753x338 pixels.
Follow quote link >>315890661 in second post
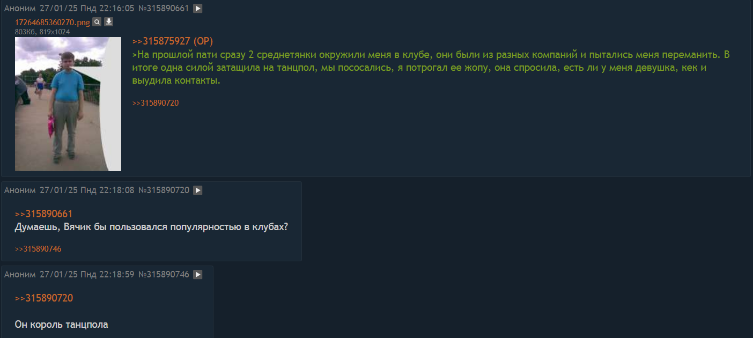pos(43,214)
